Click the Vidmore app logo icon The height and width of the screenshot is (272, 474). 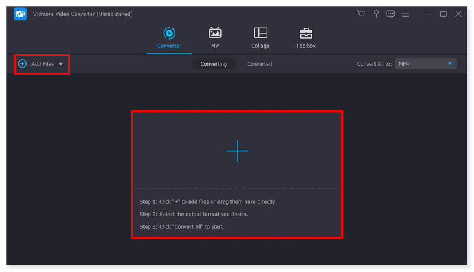pyautogui.click(x=20, y=14)
